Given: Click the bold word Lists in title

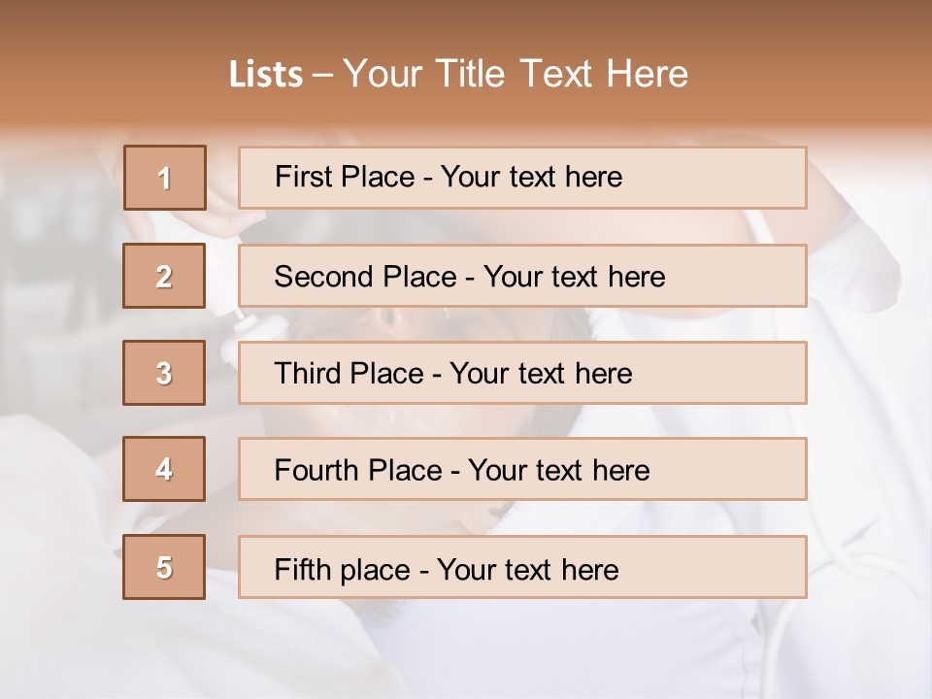Looking at the screenshot, I should click(266, 75).
